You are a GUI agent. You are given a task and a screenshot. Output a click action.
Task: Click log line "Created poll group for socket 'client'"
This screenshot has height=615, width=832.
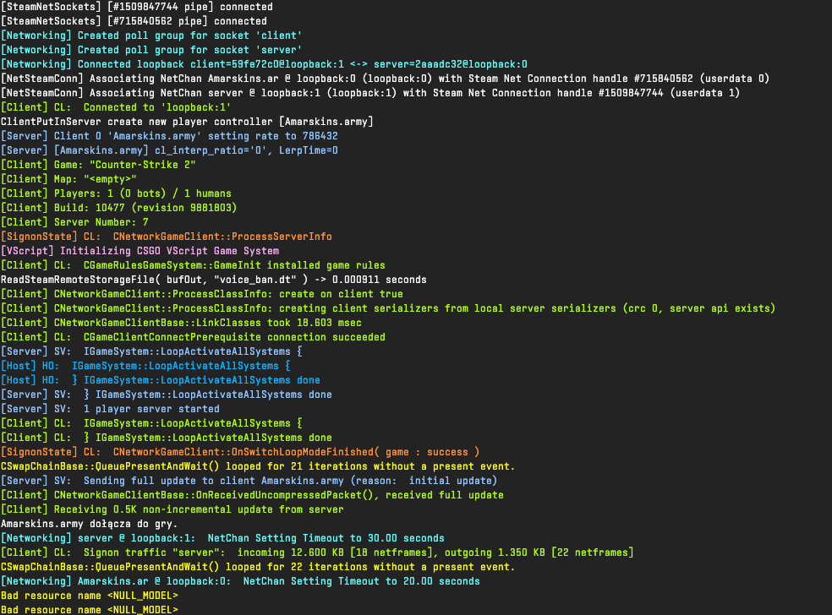(151, 35)
